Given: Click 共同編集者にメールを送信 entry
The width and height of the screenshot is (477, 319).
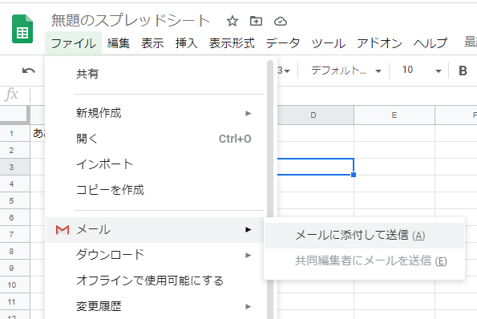Looking at the screenshot, I should (x=364, y=261).
